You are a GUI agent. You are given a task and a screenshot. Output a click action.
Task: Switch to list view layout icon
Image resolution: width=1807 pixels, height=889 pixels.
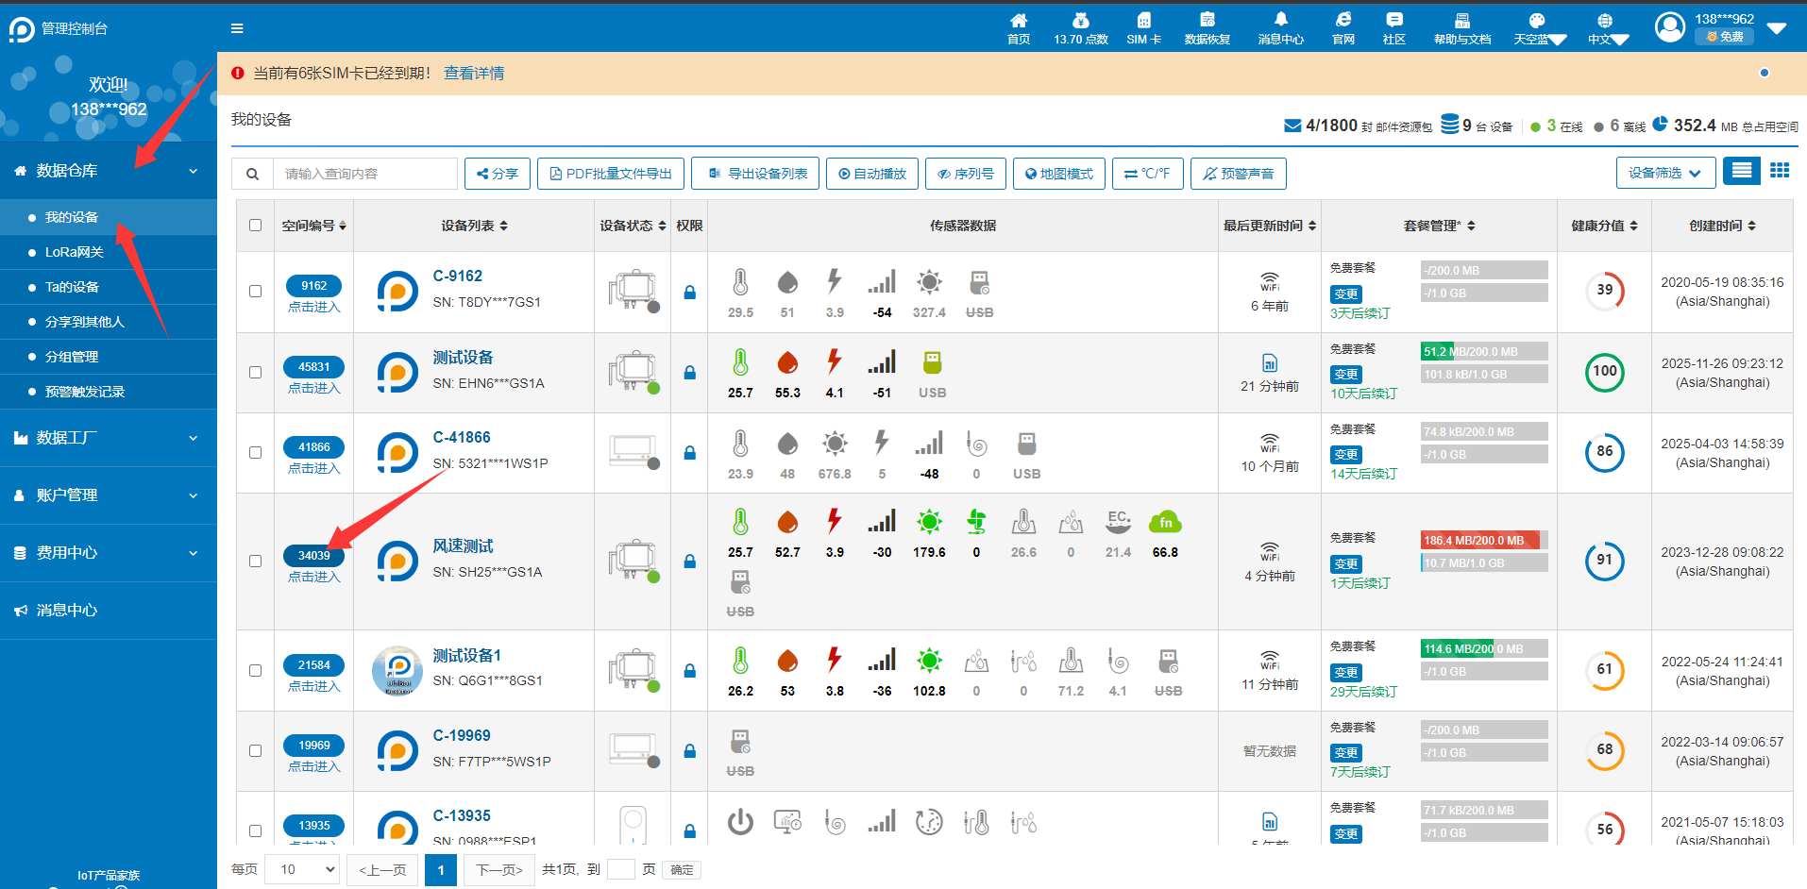pyautogui.click(x=1742, y=171)
